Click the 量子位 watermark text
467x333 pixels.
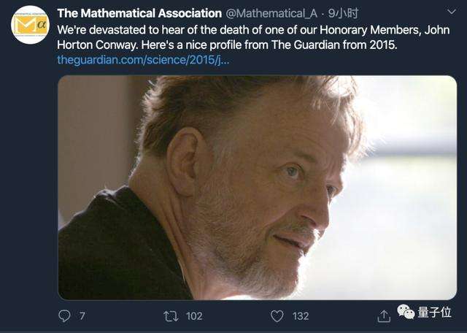(435, 313)
